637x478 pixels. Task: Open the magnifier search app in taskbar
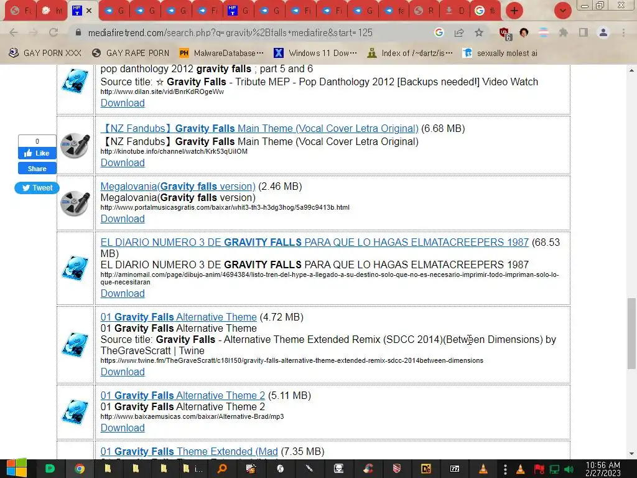tap(222, 469)
